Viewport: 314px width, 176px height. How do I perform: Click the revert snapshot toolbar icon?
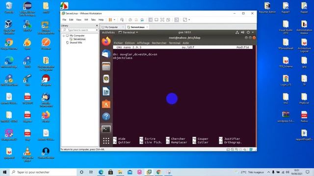click(136, 20)
